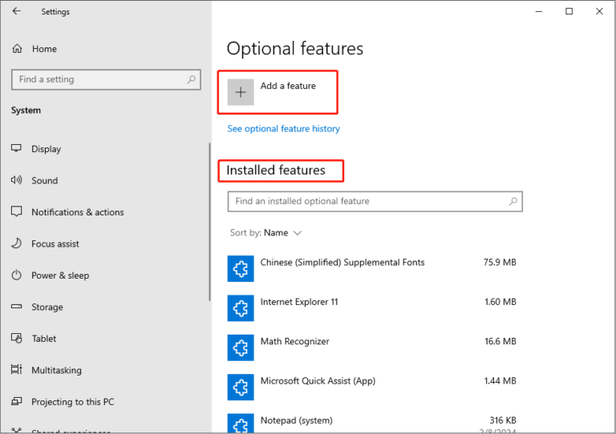The width and height of the screenshot is (616, 434).
Task: Open the Home settings page
Action: [x=44, y=49]
